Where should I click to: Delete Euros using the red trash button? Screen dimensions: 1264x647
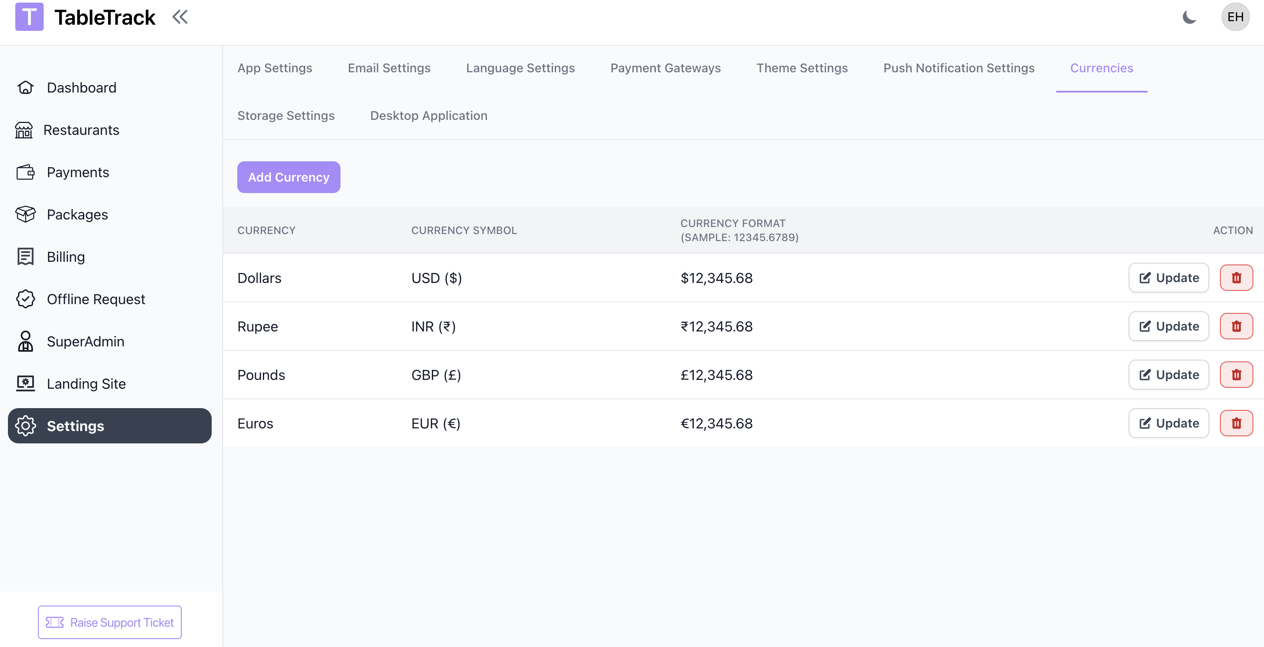tap(1235, 423)
